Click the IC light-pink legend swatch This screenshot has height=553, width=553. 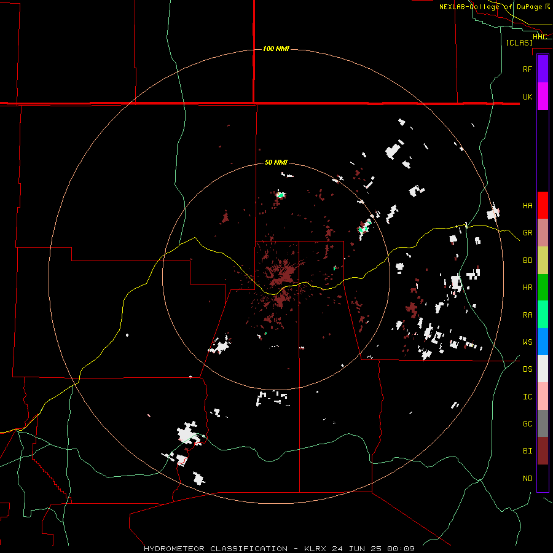tap(543, 396)
